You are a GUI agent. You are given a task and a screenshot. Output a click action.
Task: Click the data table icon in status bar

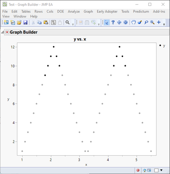[149, 170]
